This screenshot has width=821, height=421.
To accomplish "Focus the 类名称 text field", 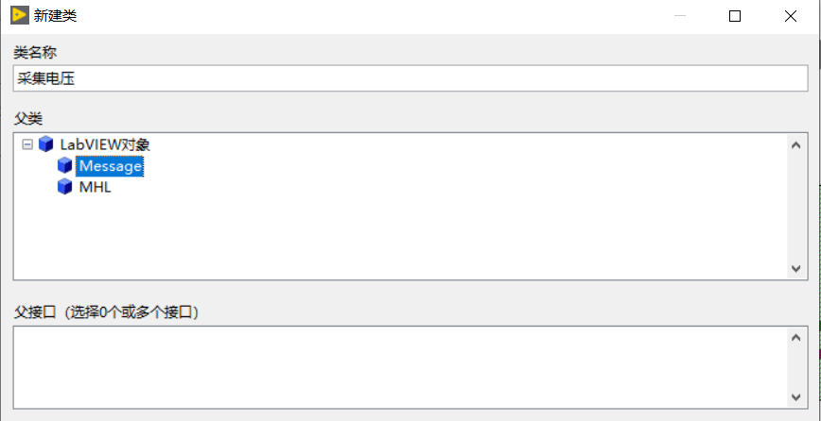I will pyautogui.click(x=410, y=78).
